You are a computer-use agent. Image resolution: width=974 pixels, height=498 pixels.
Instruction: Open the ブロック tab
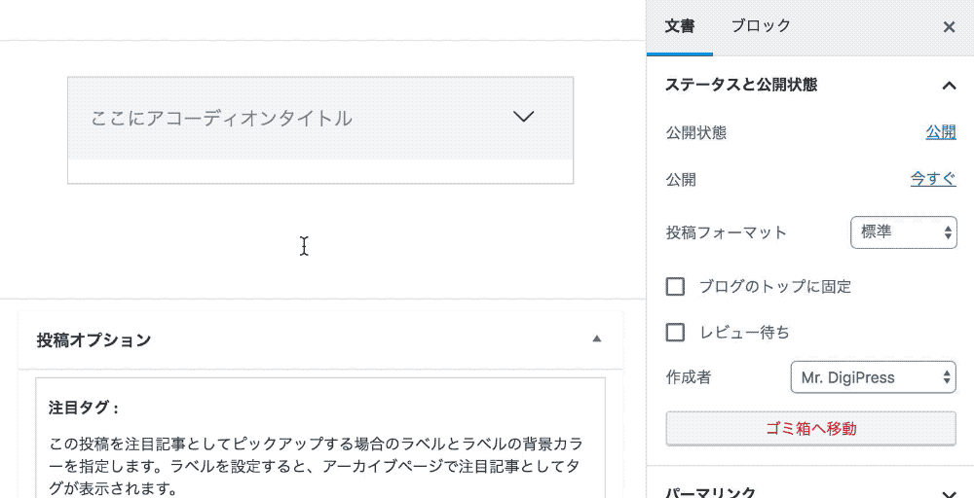coord(761,27)
